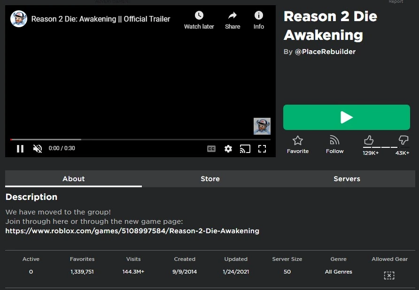
Task: Enter fullscreen mode for the trailer
Action: [x=262, y=148]
